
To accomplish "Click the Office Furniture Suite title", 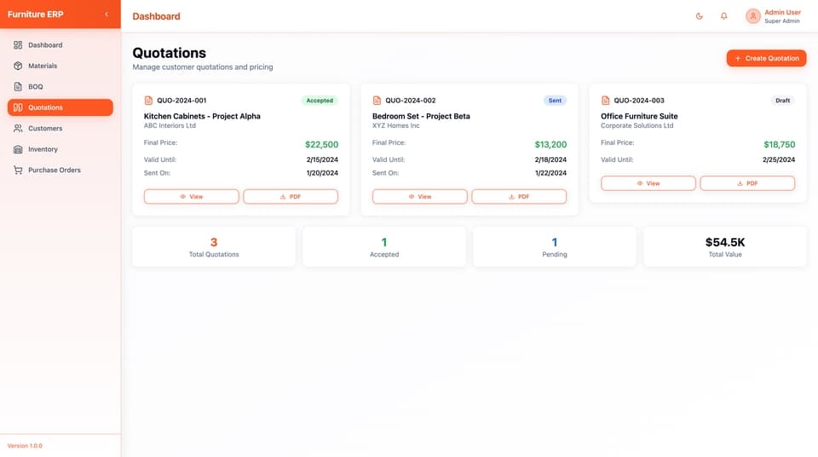I will (x=639, y=116).
